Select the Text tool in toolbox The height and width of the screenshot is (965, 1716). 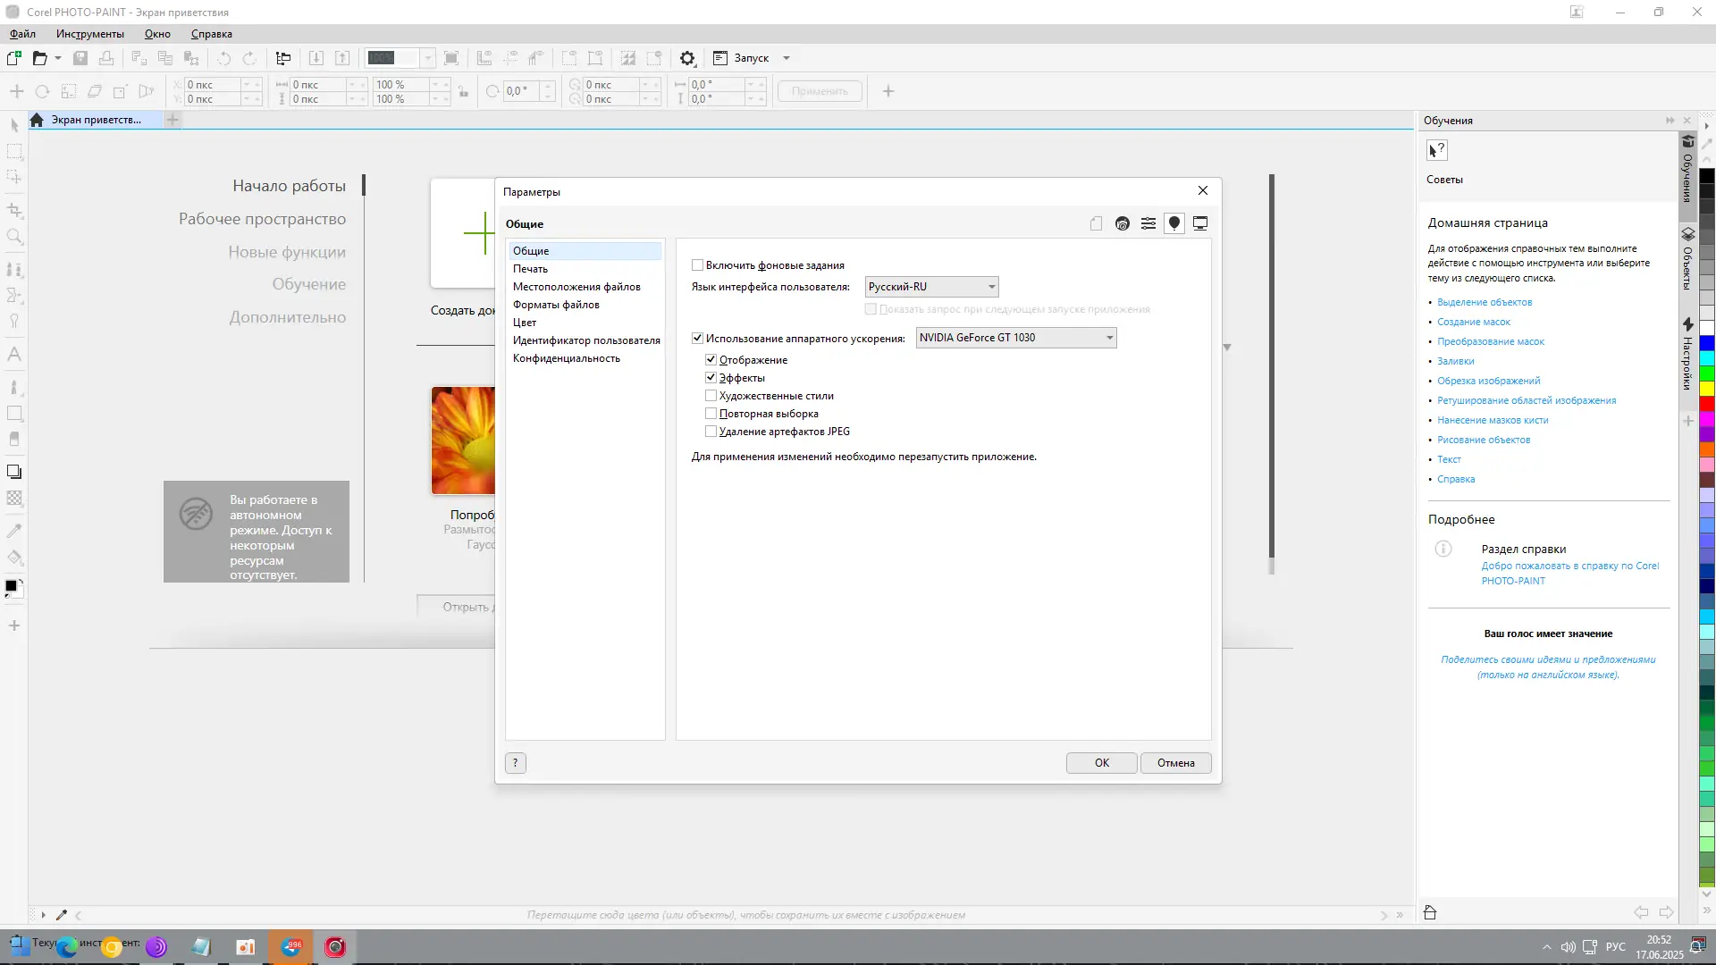[x=14, y=354]
